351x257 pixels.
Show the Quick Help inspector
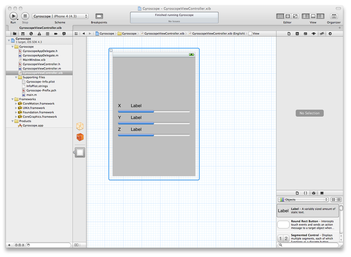[x=297, y=34]
